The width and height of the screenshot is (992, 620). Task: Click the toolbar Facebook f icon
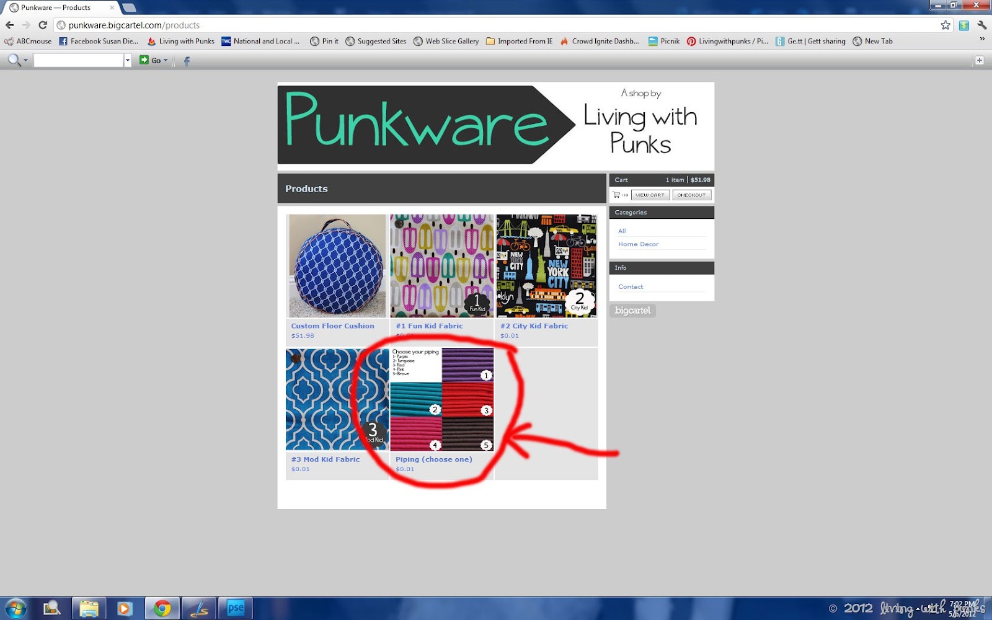(x=187, y=61)
